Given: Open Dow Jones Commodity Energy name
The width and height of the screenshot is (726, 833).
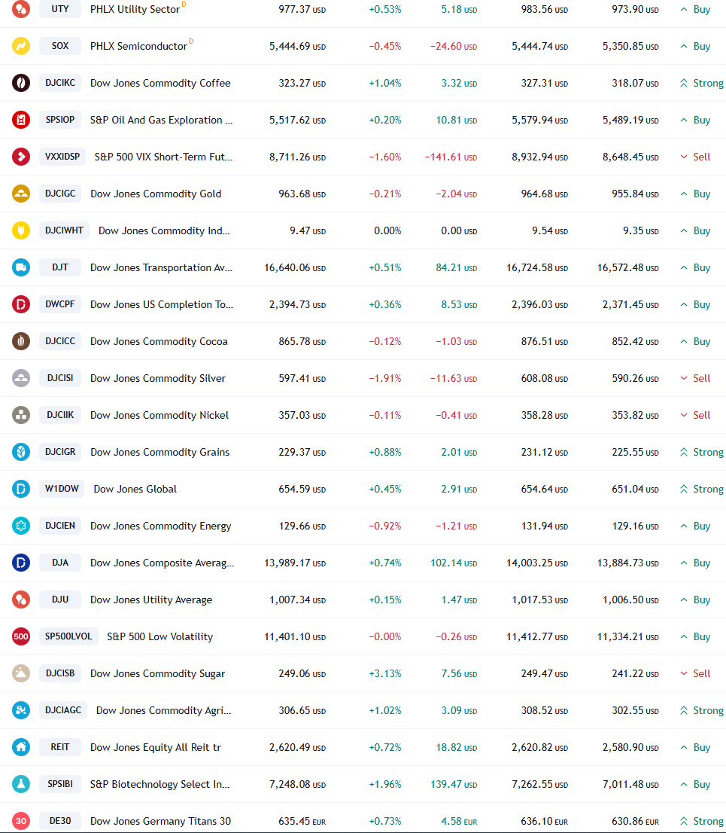Looking at the screenshot, I should point(161,526).
